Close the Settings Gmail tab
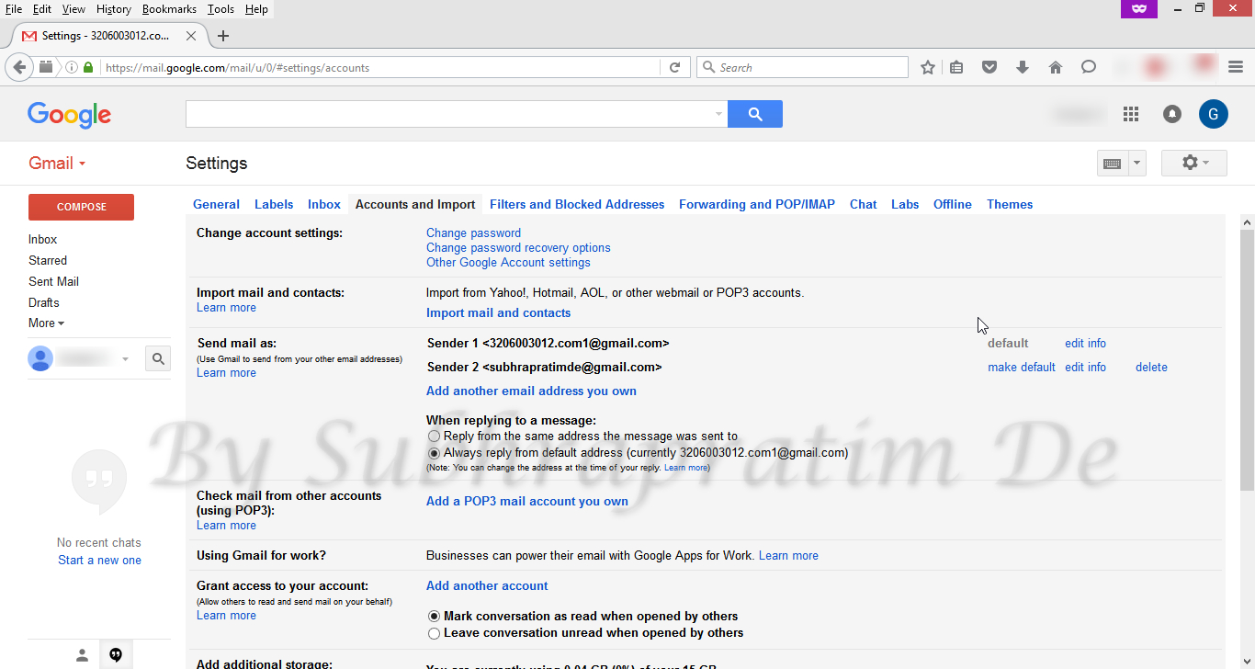Image resolution: width=1255 pixels, height=669 pixels. pos(191,36)
